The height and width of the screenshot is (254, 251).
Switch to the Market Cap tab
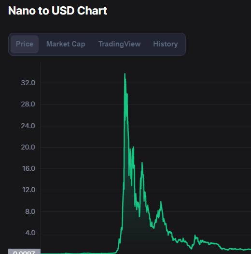pos(66,44)
